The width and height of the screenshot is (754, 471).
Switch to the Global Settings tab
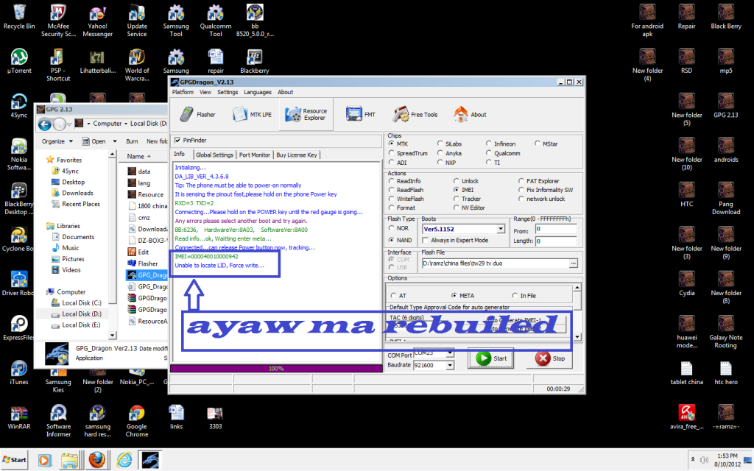(214, 154)
